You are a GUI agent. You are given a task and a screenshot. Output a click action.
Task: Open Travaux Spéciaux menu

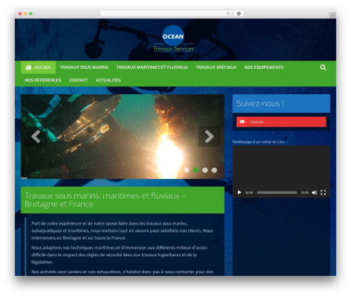click(216, 67)
